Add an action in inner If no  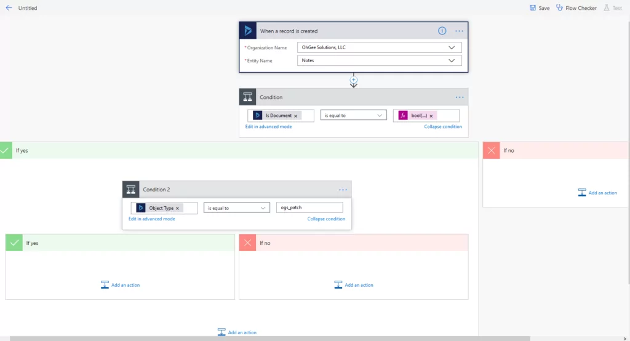click(354, 285)
